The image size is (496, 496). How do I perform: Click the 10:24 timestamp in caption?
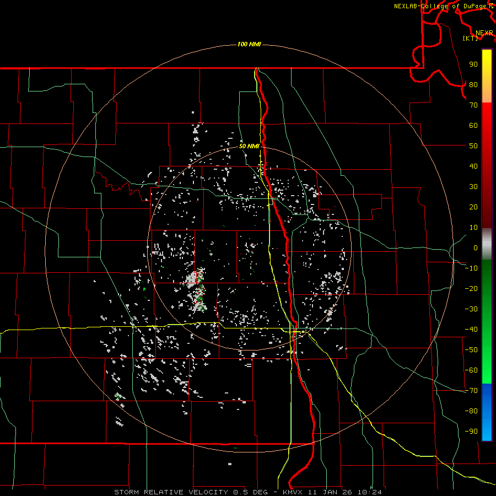tap(370, 492)
